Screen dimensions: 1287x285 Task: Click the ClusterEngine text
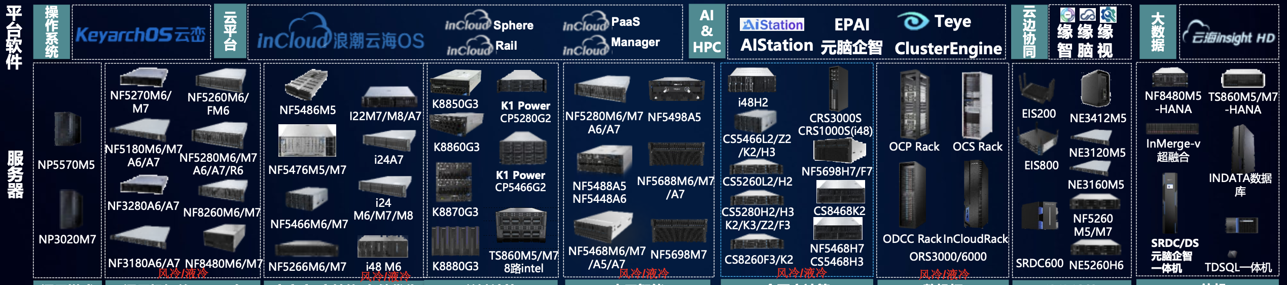tap(948, 49)
